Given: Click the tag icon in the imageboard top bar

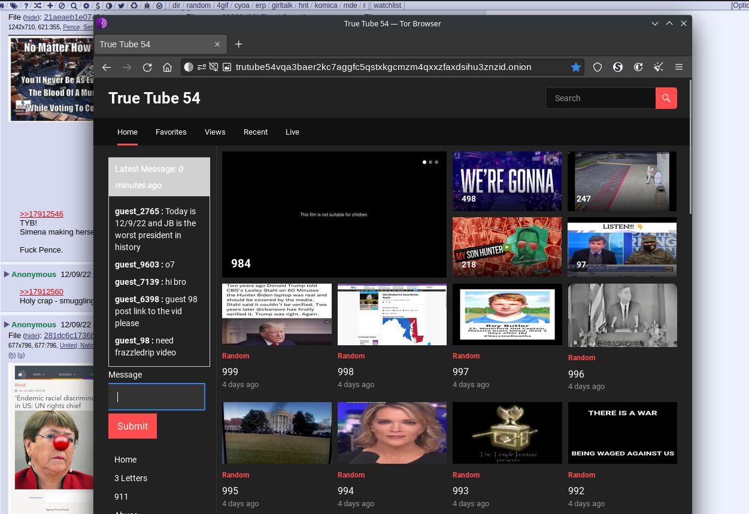Looking at the screenshot, I should click(14, 5).
